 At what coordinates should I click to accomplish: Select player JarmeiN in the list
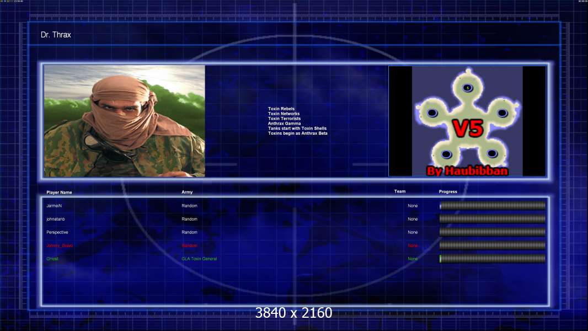[x=54, y=206]
